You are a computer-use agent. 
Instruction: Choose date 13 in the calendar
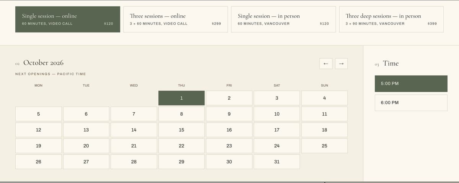point(86,130)
